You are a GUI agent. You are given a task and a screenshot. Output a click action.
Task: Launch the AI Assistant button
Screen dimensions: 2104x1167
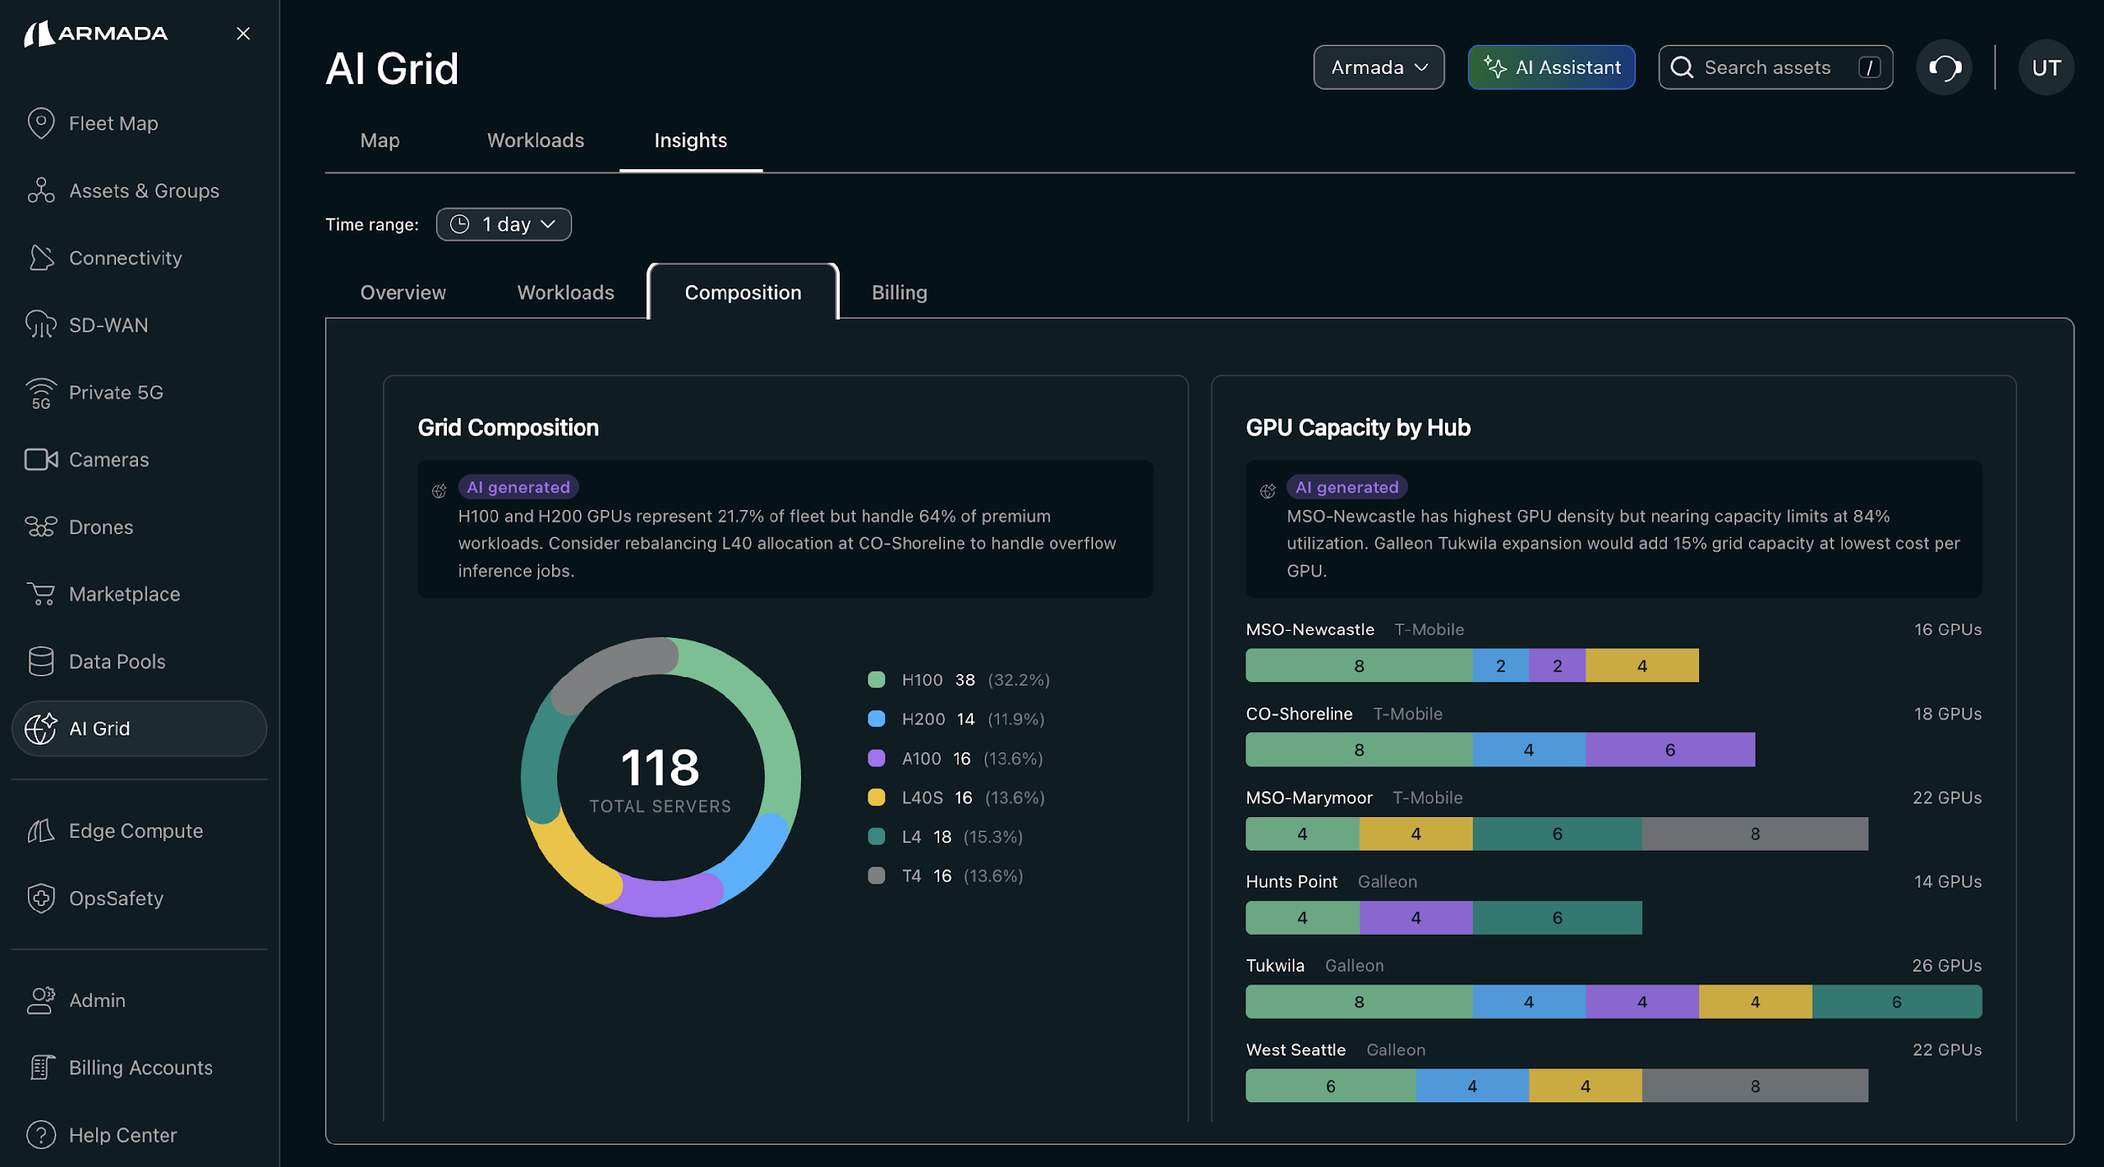[x=1551, y=67]
